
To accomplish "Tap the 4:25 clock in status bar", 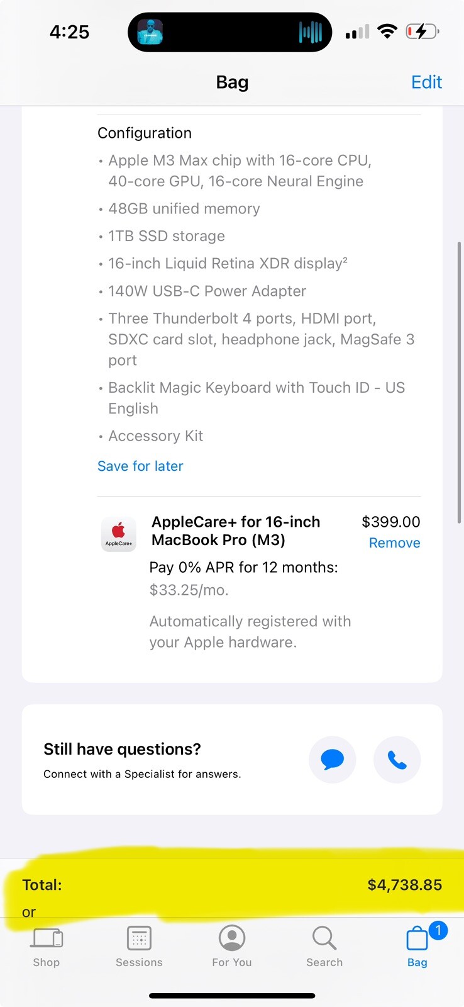I will [69, 31].
